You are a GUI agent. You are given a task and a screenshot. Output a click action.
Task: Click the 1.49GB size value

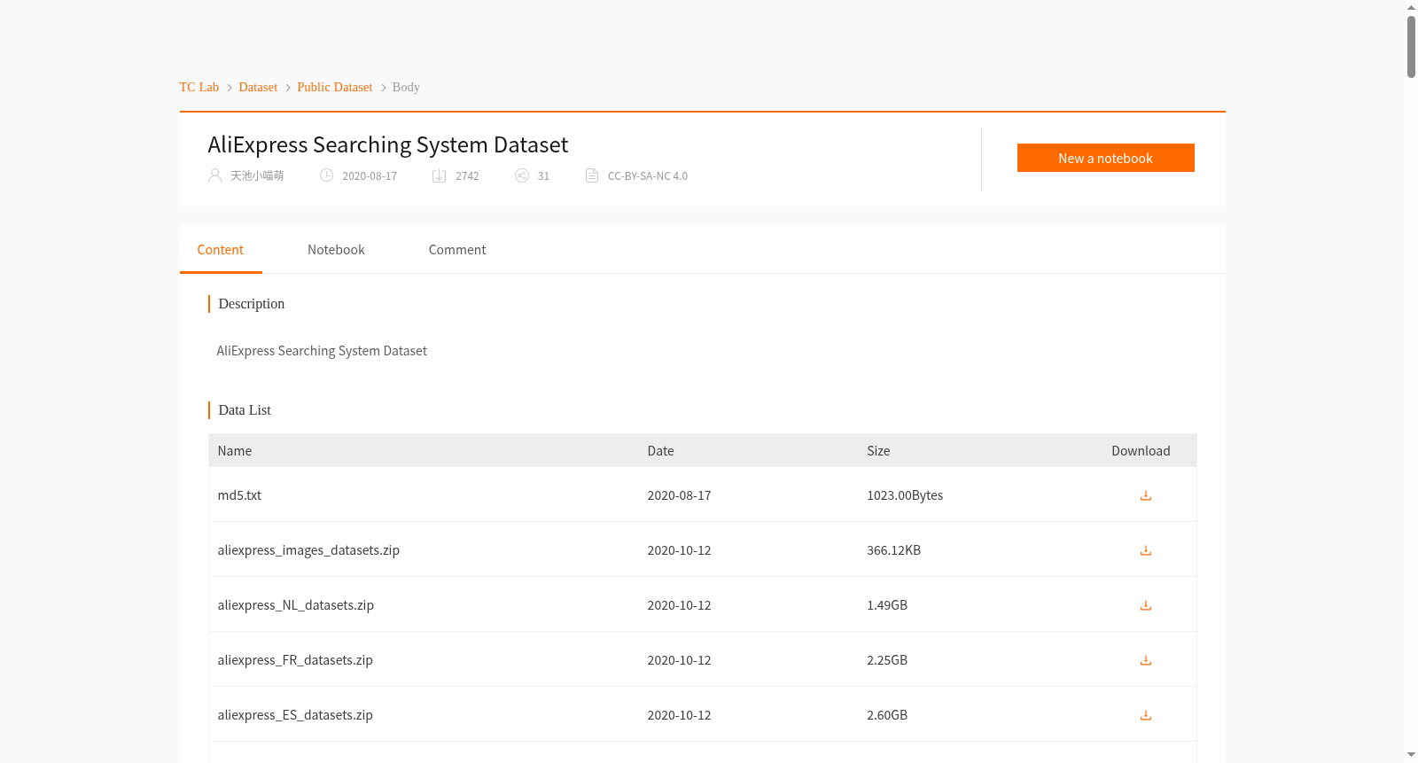(887, 605)
